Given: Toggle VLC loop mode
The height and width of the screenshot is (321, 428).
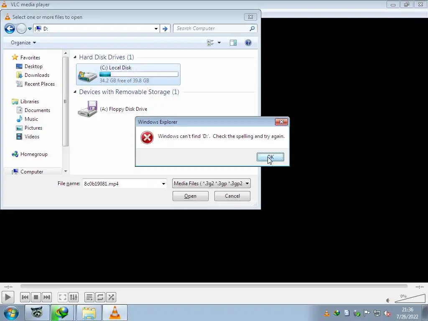Looking at the screenshot, I should click(x=100, y=297).
